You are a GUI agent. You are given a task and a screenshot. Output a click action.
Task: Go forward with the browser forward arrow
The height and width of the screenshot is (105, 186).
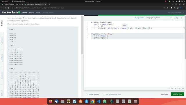(5, 8)
